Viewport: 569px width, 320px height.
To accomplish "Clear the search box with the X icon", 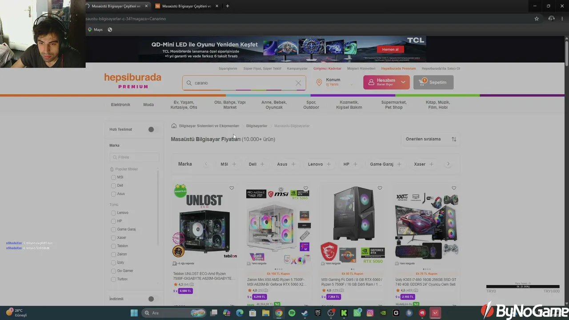I will click(298, 83).
